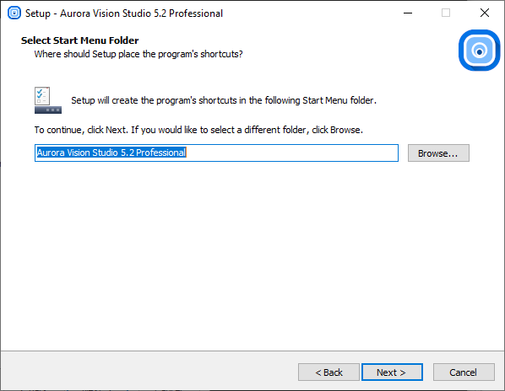Click the dark taskbar strip of checklist icon

(48, 110)
